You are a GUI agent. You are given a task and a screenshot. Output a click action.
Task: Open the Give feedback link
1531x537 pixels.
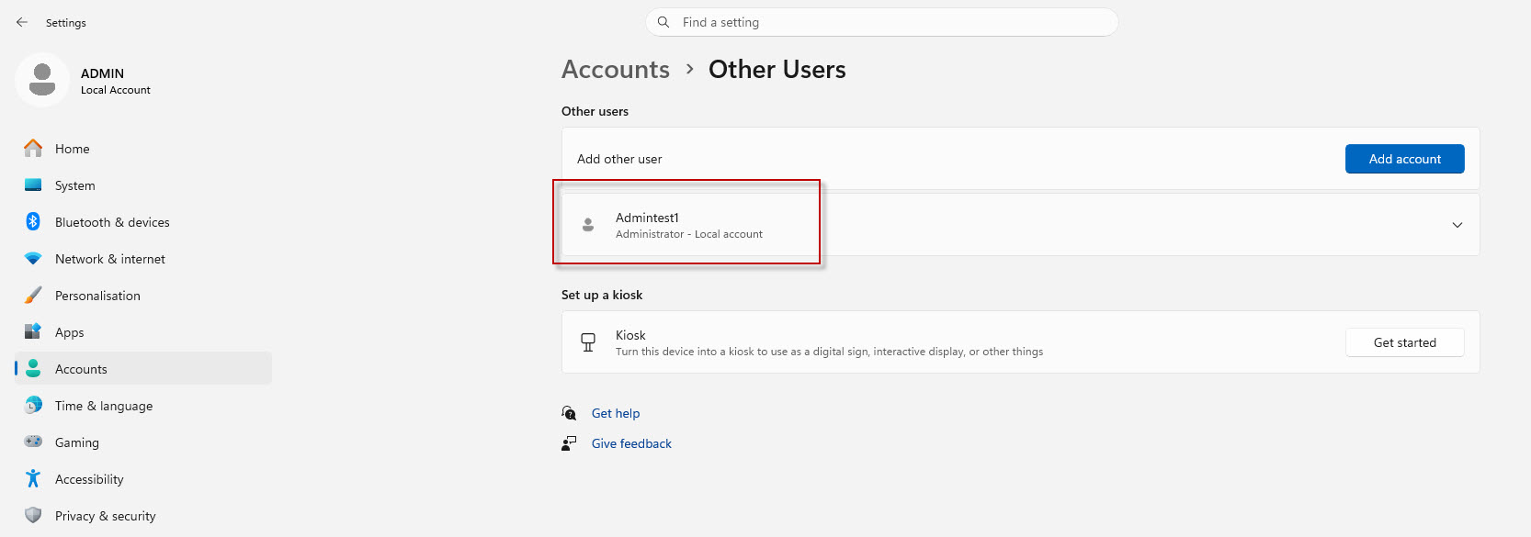pos(631,443)
